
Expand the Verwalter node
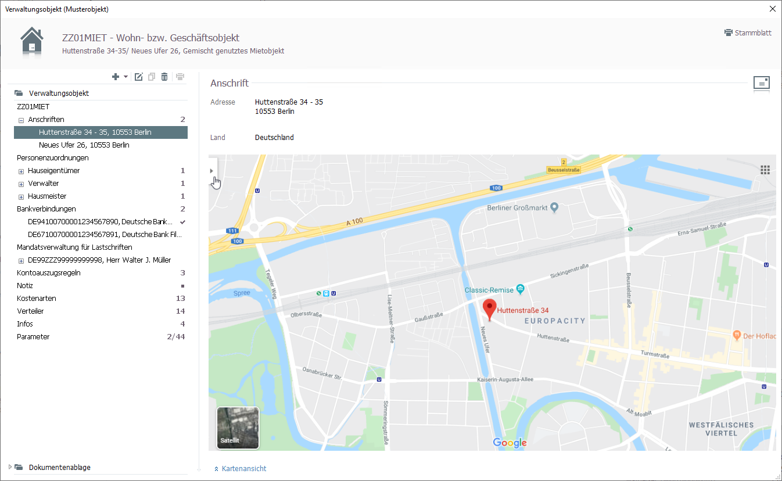pos(21,184)
